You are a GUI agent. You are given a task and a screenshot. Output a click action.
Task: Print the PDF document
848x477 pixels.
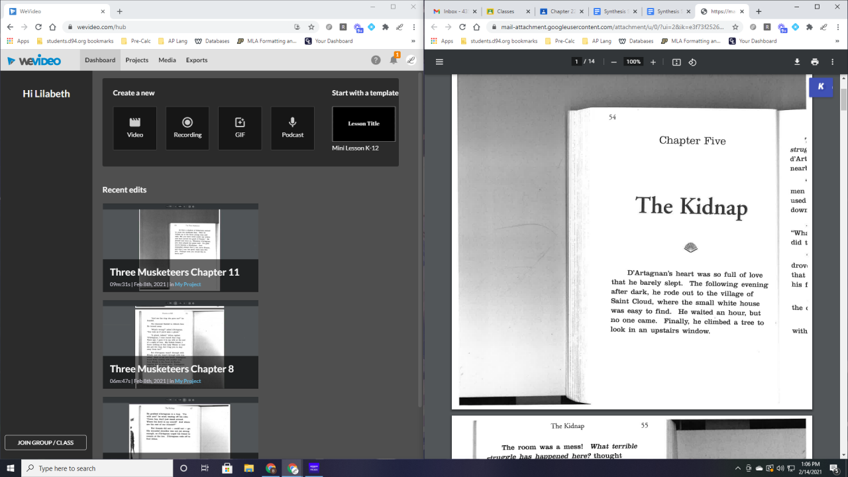(815, 62)
